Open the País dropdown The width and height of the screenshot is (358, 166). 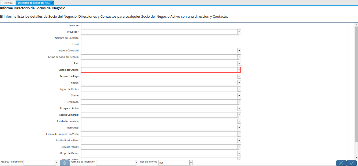coord(239,63)
